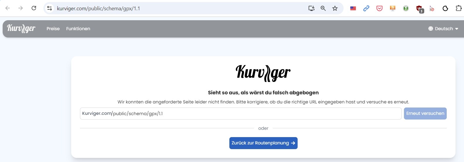Click the 'oder' separator label
464x162 pixels.
pyautogui.click(x=263, y=128)
